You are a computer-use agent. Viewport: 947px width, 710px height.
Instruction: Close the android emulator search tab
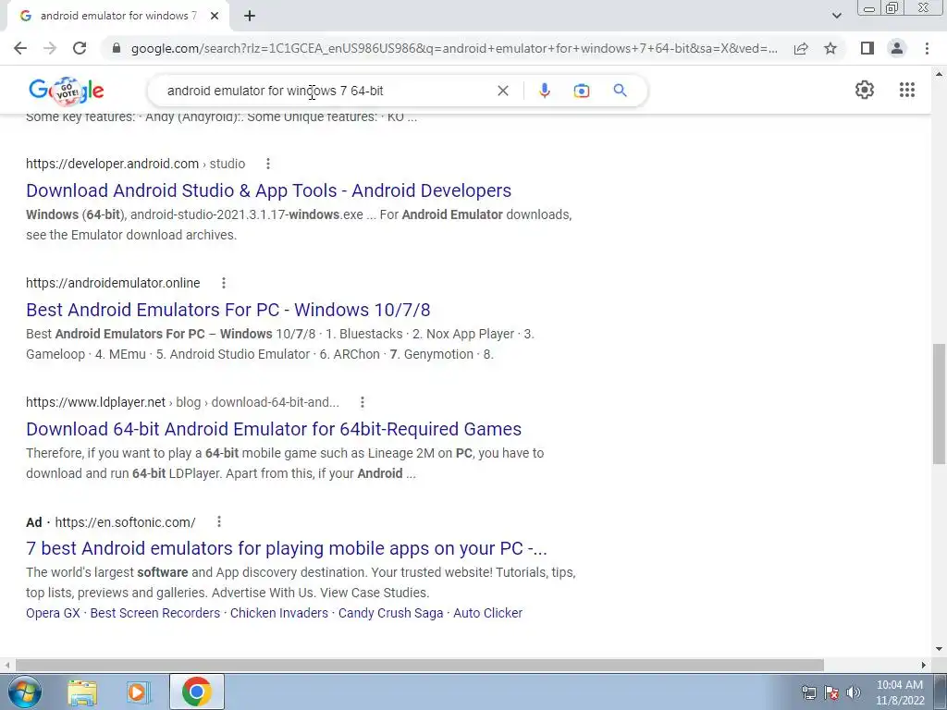(215, 17)
